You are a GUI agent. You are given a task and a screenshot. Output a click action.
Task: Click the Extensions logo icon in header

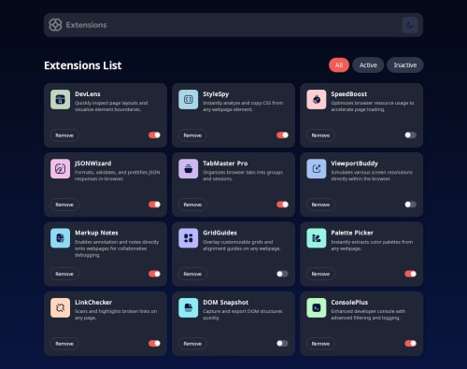(55, 25)
